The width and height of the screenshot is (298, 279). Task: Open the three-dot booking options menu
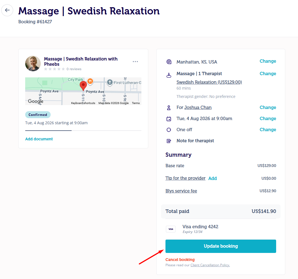[135, 62]
